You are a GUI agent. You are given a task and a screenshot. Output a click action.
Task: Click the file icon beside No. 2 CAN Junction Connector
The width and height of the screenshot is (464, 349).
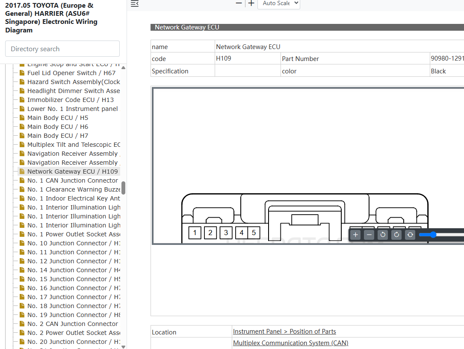pos(22,323)
